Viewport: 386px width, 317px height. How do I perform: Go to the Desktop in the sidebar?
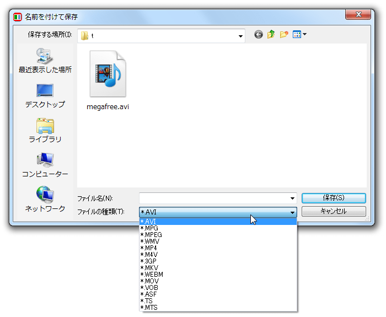45,96
